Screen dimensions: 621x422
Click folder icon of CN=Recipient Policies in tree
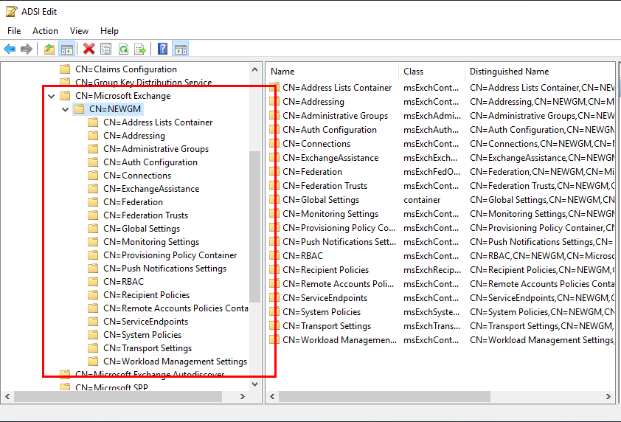pyautogui.click(x=93, y=295)
